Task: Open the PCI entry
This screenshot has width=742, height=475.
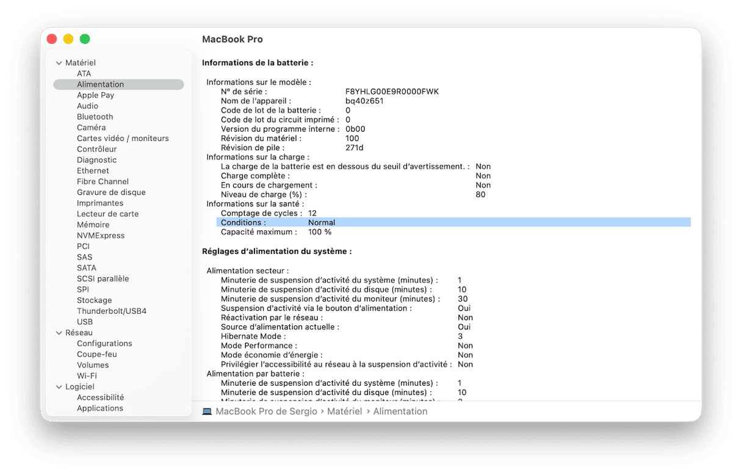Action: pos(83,246)
